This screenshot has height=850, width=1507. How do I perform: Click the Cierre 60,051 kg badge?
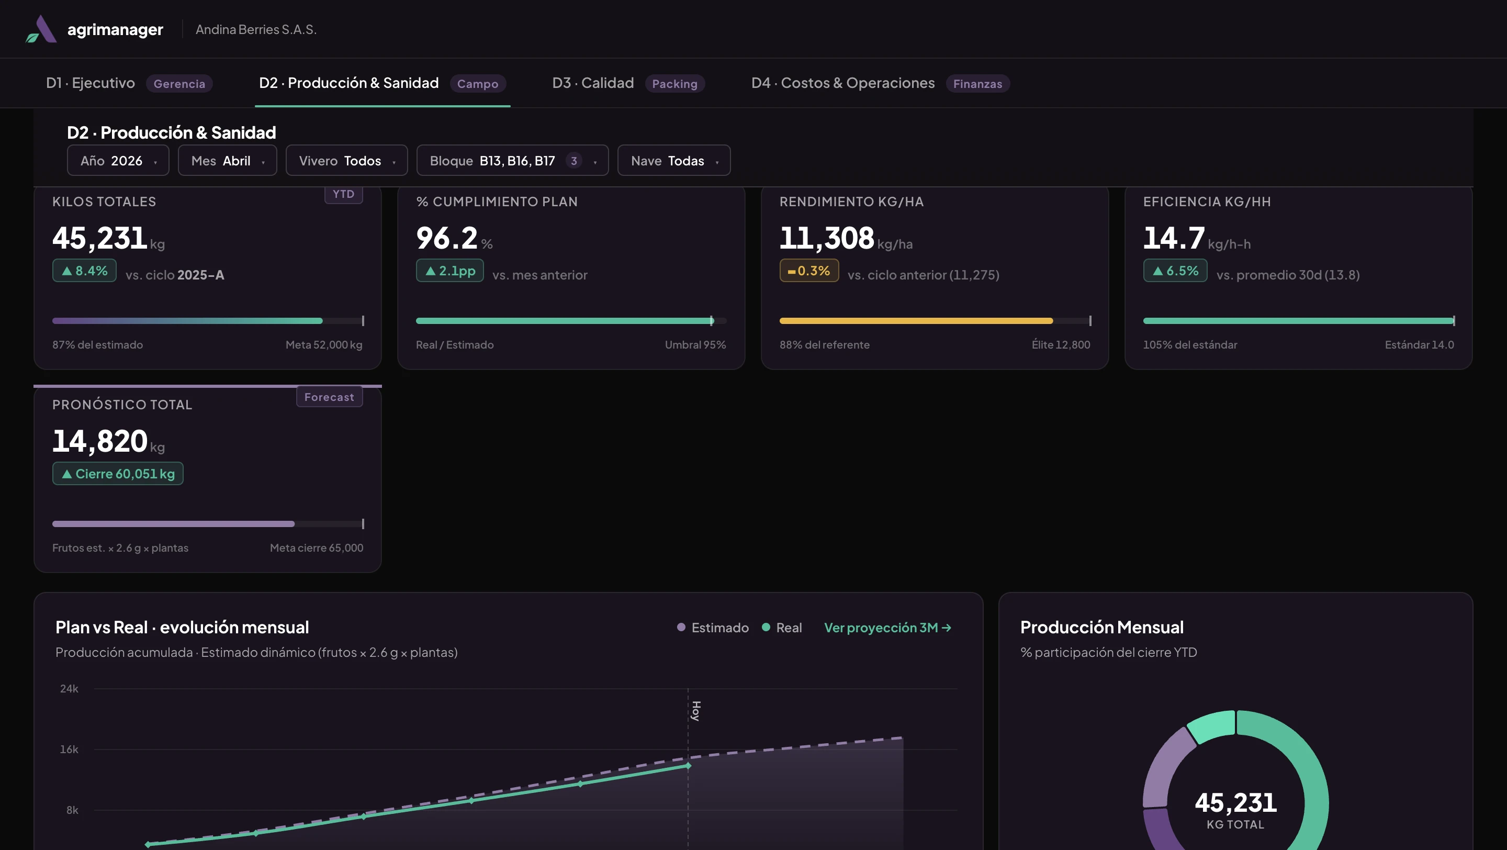point(118,473)
